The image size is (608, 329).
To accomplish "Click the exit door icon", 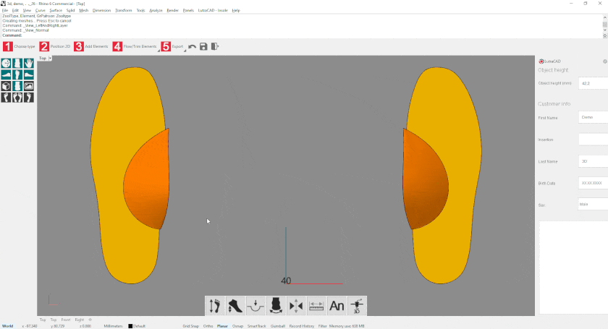I will 215,46.
